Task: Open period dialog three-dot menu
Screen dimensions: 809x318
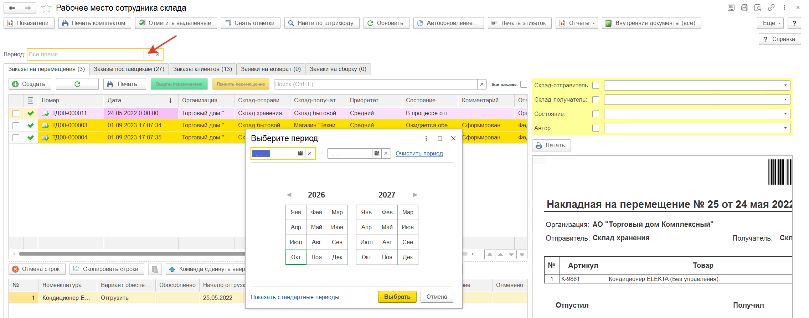Action: (x=426, y=138)
